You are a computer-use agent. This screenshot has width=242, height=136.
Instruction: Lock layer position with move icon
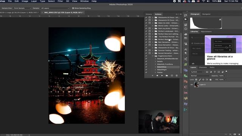click(x=203, y=80)
